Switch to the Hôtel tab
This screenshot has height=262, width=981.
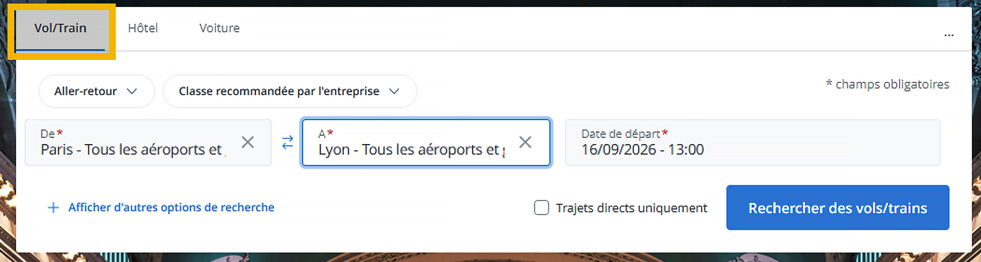(x=143, y=28)
